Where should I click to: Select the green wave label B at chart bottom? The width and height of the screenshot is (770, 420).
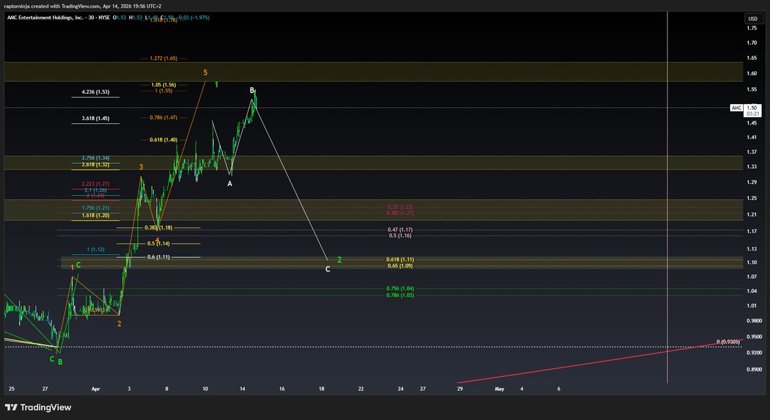[60, 362]
